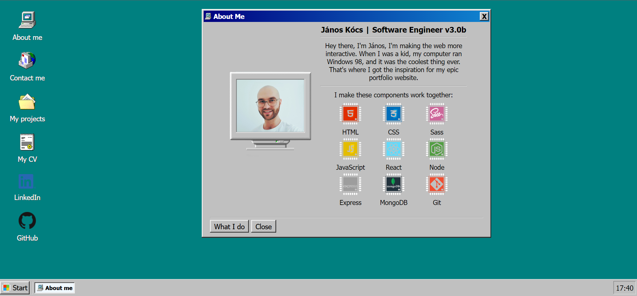This screenshot has width=637, height=296.
Task: Close the About Me window with X
Action: (x=484, y=16)
